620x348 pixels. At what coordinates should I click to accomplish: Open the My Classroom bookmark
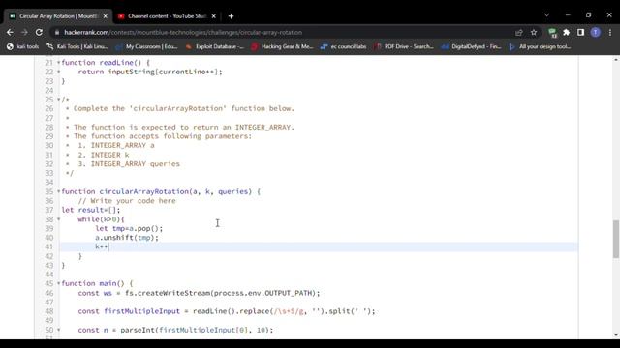click(146, 46)
